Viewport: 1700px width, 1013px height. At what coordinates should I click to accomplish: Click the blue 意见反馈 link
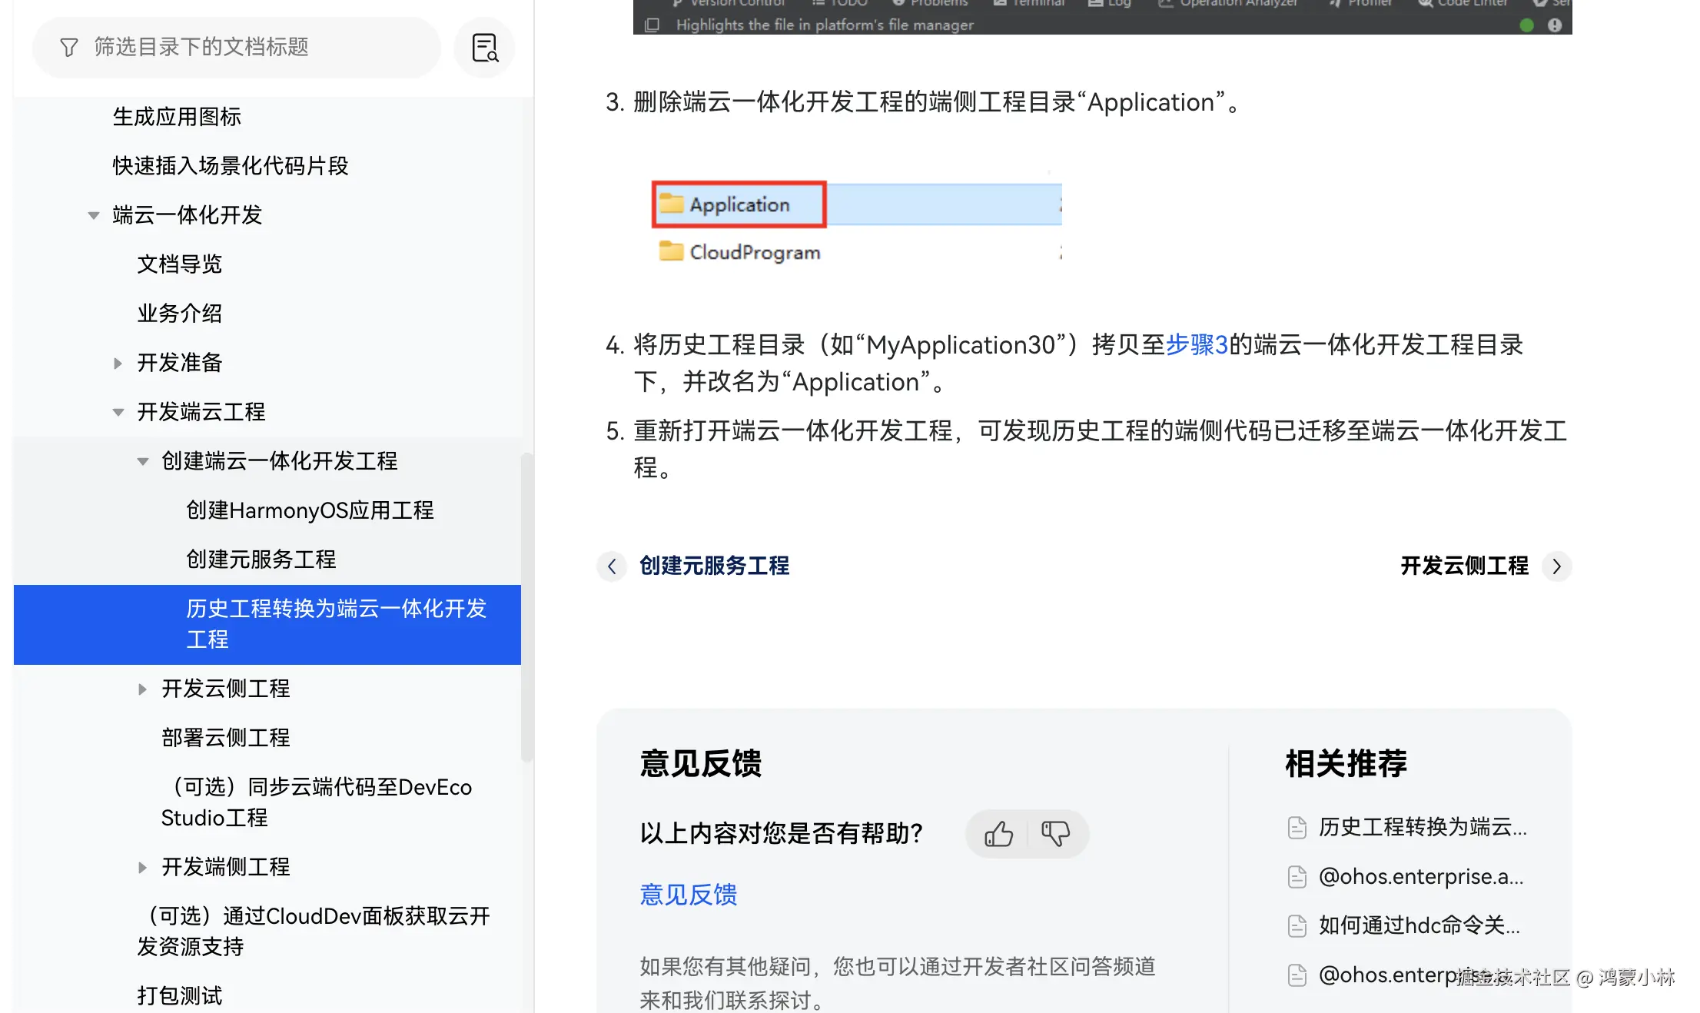tap(688, 895)
